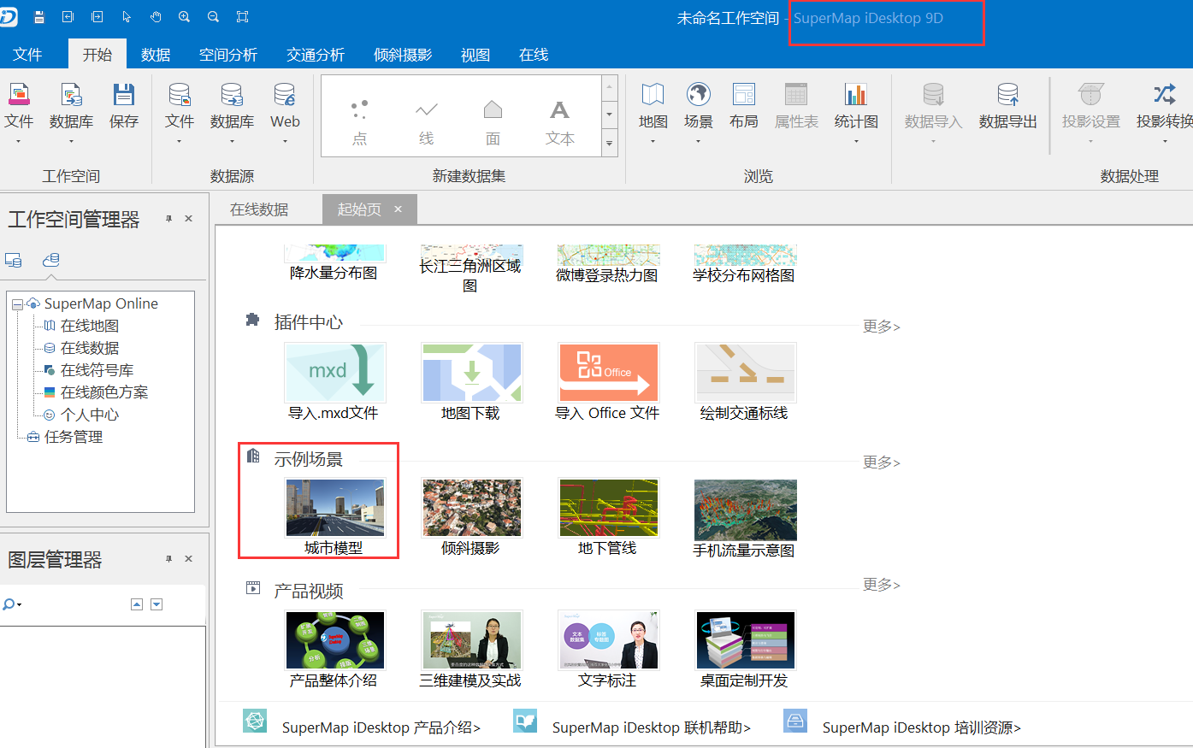Play 三维建模及实战 product video
1193x748 pixels.
(x=471, y=640)
